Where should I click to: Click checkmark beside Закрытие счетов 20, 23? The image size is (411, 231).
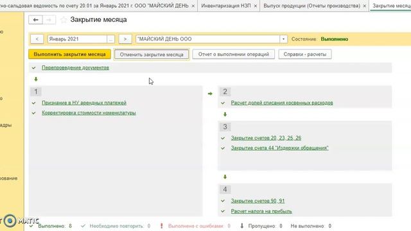tap(223, 138)
